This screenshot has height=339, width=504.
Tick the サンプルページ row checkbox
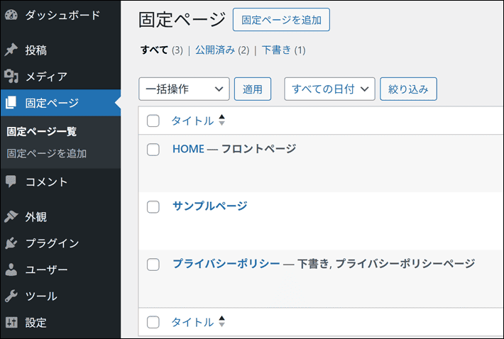(153, 206)
